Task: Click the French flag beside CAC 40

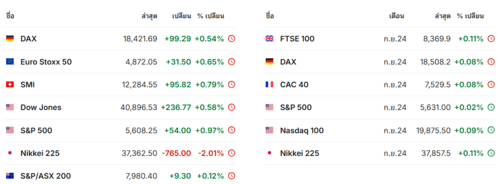Action: pos(269,85)
